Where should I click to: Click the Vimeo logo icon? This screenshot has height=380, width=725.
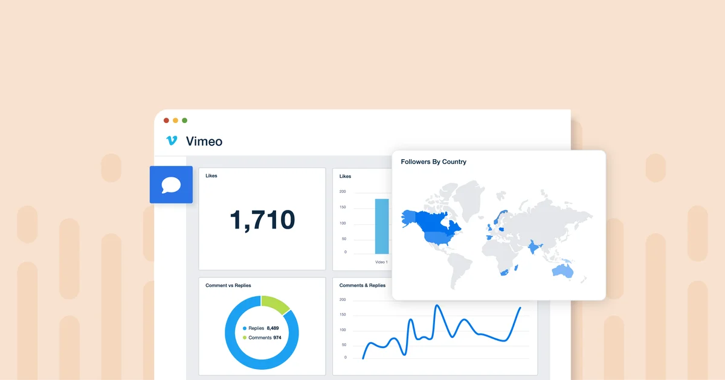tap(173, 141)
